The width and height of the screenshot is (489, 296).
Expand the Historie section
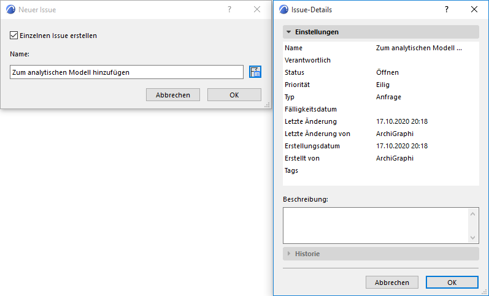(288, 254)
